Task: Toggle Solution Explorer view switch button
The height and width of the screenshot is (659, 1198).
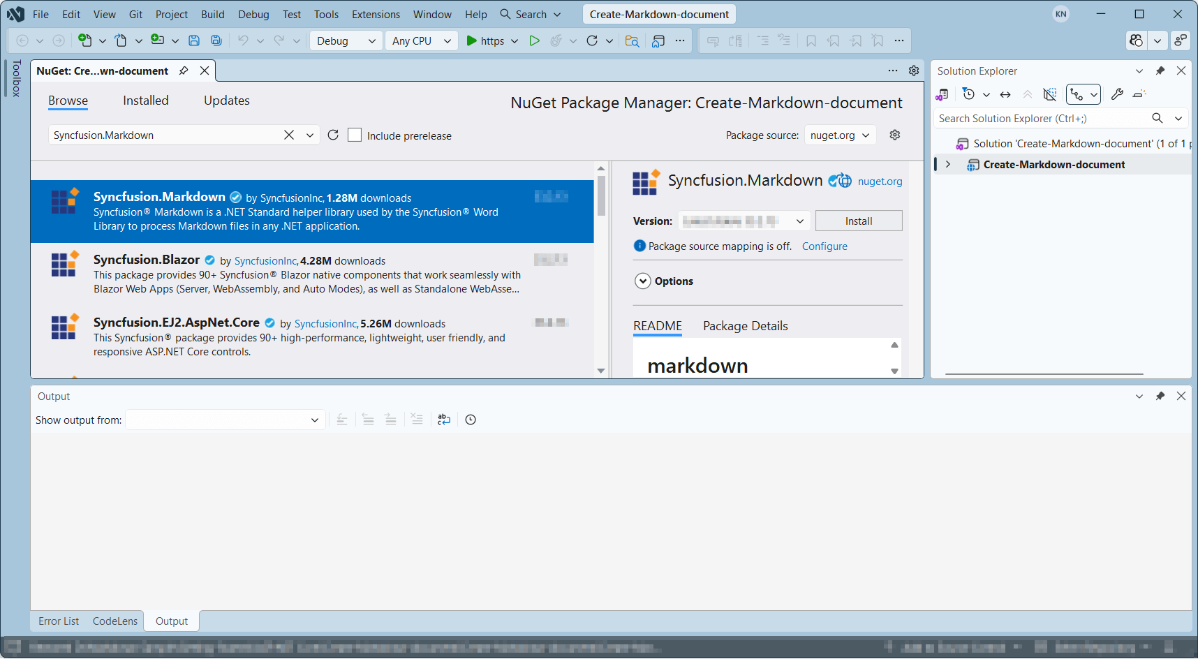Action: tap(1084, 94)
